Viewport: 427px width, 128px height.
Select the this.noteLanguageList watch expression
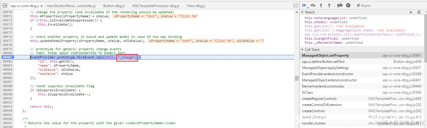336,18
